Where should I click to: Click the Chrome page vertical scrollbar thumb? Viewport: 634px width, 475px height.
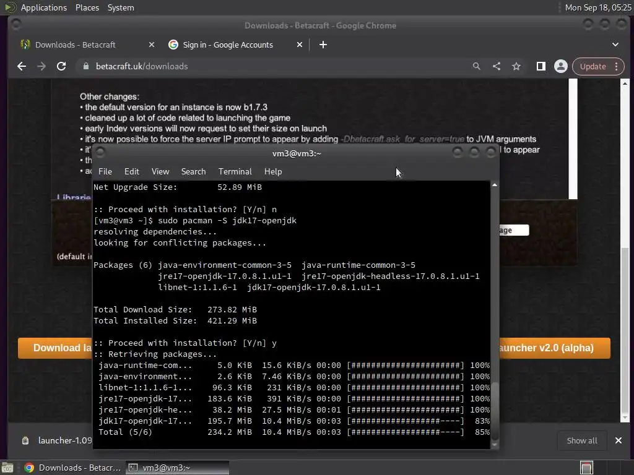[625, 330]
